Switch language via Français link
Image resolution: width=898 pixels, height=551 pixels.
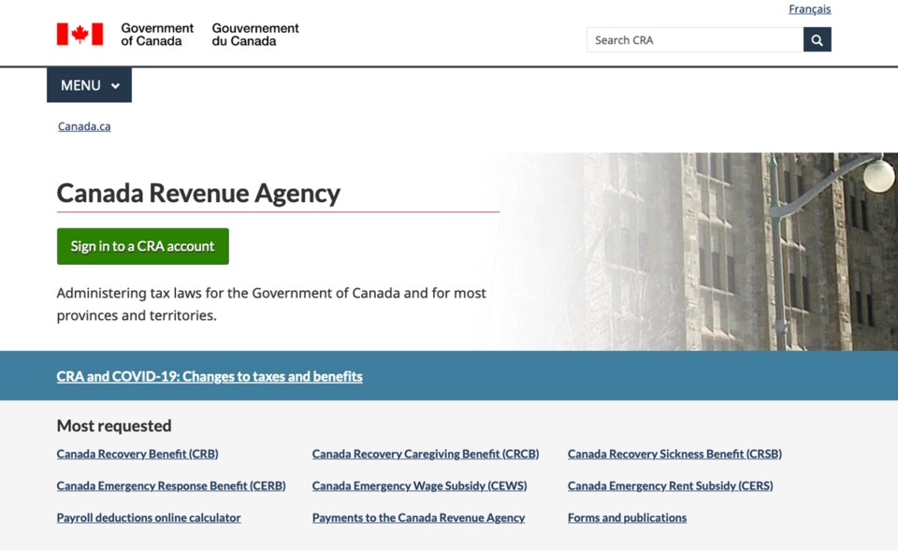pos(809,9)
